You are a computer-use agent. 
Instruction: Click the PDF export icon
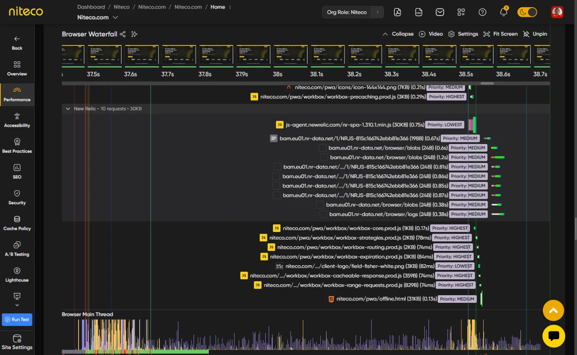pyautogui.click(x=397, y=12)
